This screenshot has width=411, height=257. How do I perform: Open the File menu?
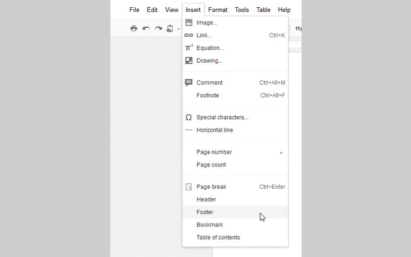tap(135, 10)
